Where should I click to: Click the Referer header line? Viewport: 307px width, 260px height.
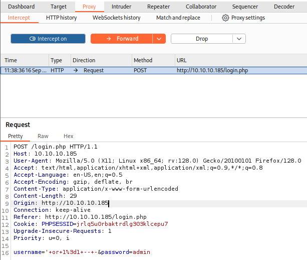tap(80, 217)
